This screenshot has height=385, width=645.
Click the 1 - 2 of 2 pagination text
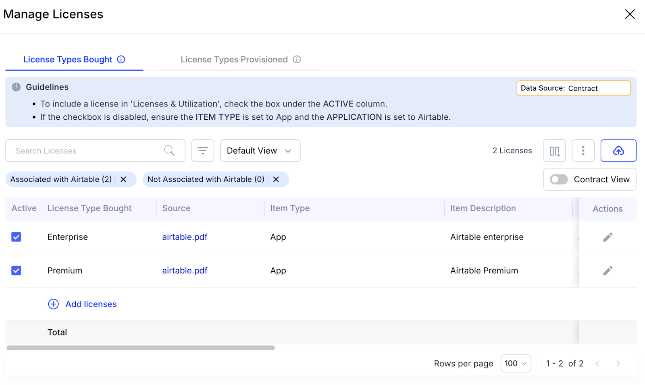point(564,364)
